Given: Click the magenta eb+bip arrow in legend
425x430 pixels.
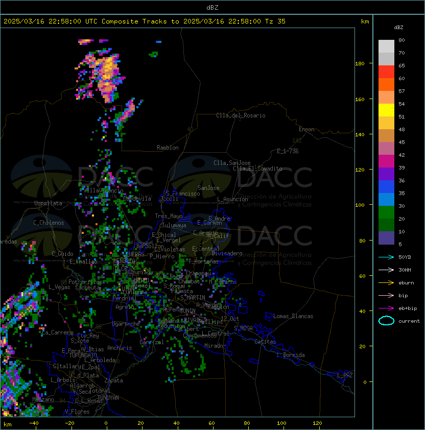Looking at the screenshot, I should [x=386, y=308].
